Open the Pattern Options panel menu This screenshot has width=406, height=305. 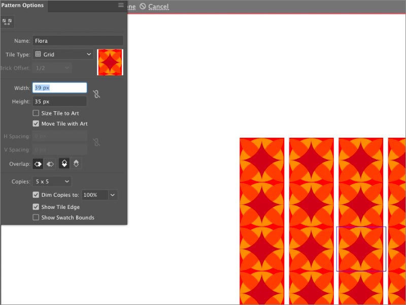[x=121, y=5]
